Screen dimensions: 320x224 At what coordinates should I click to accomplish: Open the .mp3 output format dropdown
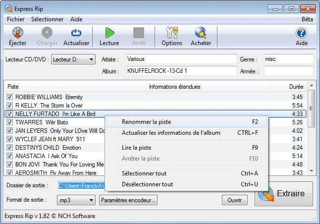tap(76, 200)
